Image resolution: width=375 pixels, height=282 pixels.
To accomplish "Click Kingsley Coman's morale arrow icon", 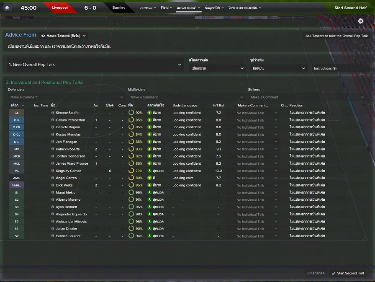I will [149, 171].
